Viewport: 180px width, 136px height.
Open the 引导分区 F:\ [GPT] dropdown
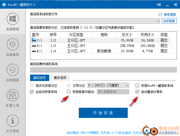[108, 85]
